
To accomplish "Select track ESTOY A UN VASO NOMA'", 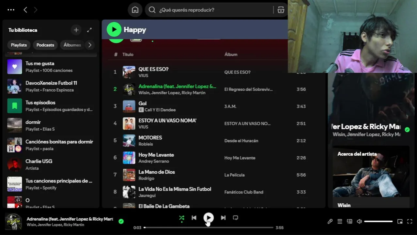I will pyautogui.click(x=167, y=120).
